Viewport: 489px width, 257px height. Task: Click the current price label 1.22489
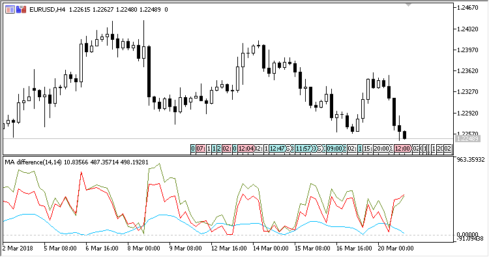tap(467, 138)
